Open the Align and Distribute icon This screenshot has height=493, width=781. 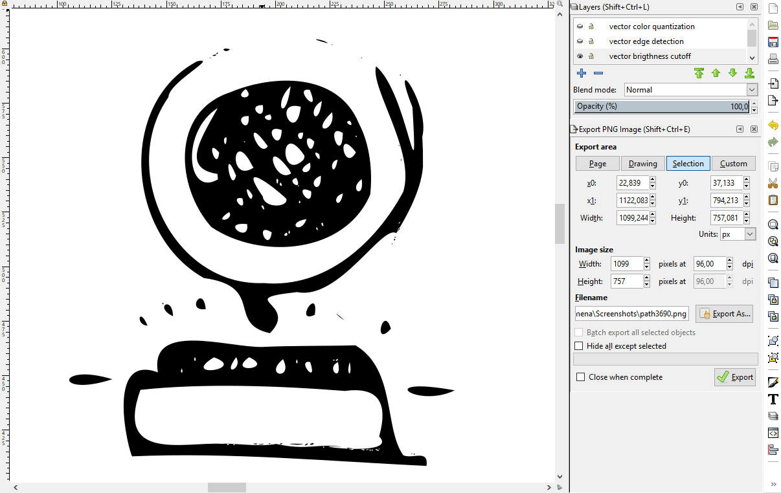click(773, 450)
